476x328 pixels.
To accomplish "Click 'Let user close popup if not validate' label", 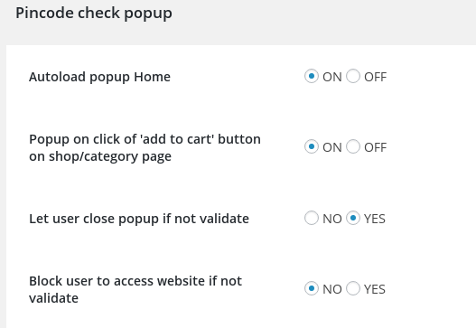I will [139, 219].
